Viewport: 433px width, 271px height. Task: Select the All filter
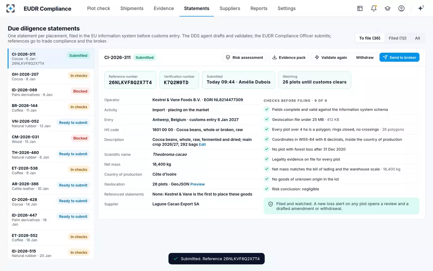tap(417, 38)
